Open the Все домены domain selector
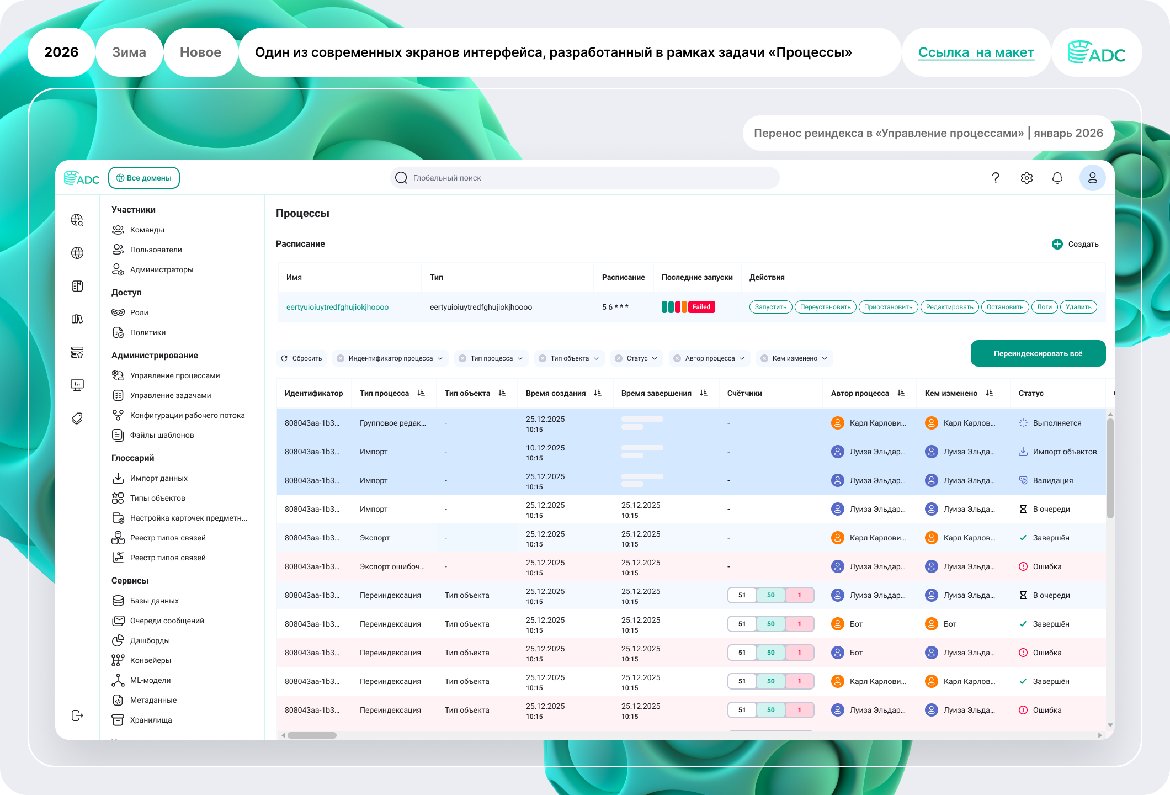The width and height of the screenshot is (1170, 795). (144, 178)
